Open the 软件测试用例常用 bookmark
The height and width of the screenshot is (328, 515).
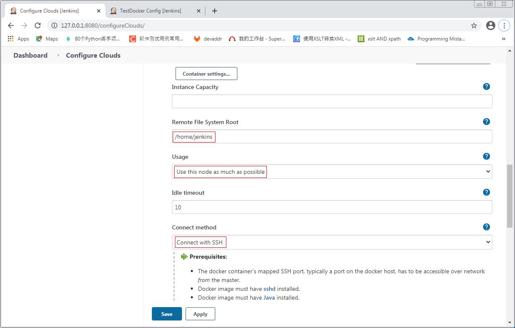click(156, 39)
